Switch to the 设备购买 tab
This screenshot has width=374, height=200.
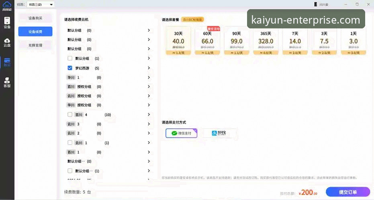[35, 18]
